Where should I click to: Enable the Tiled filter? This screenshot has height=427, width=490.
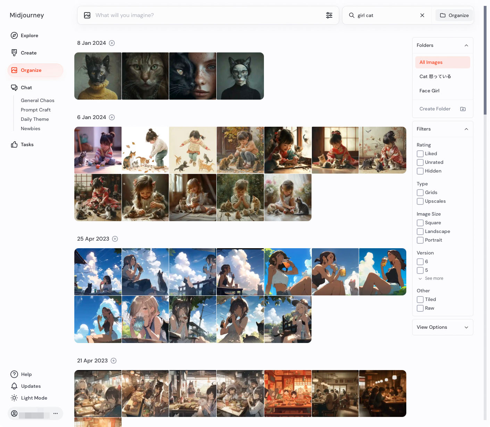(420, 300)
